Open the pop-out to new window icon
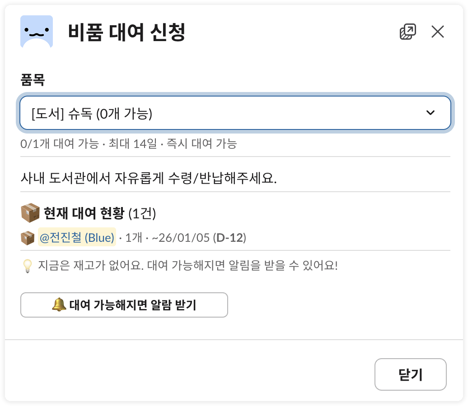 point(407,32)
